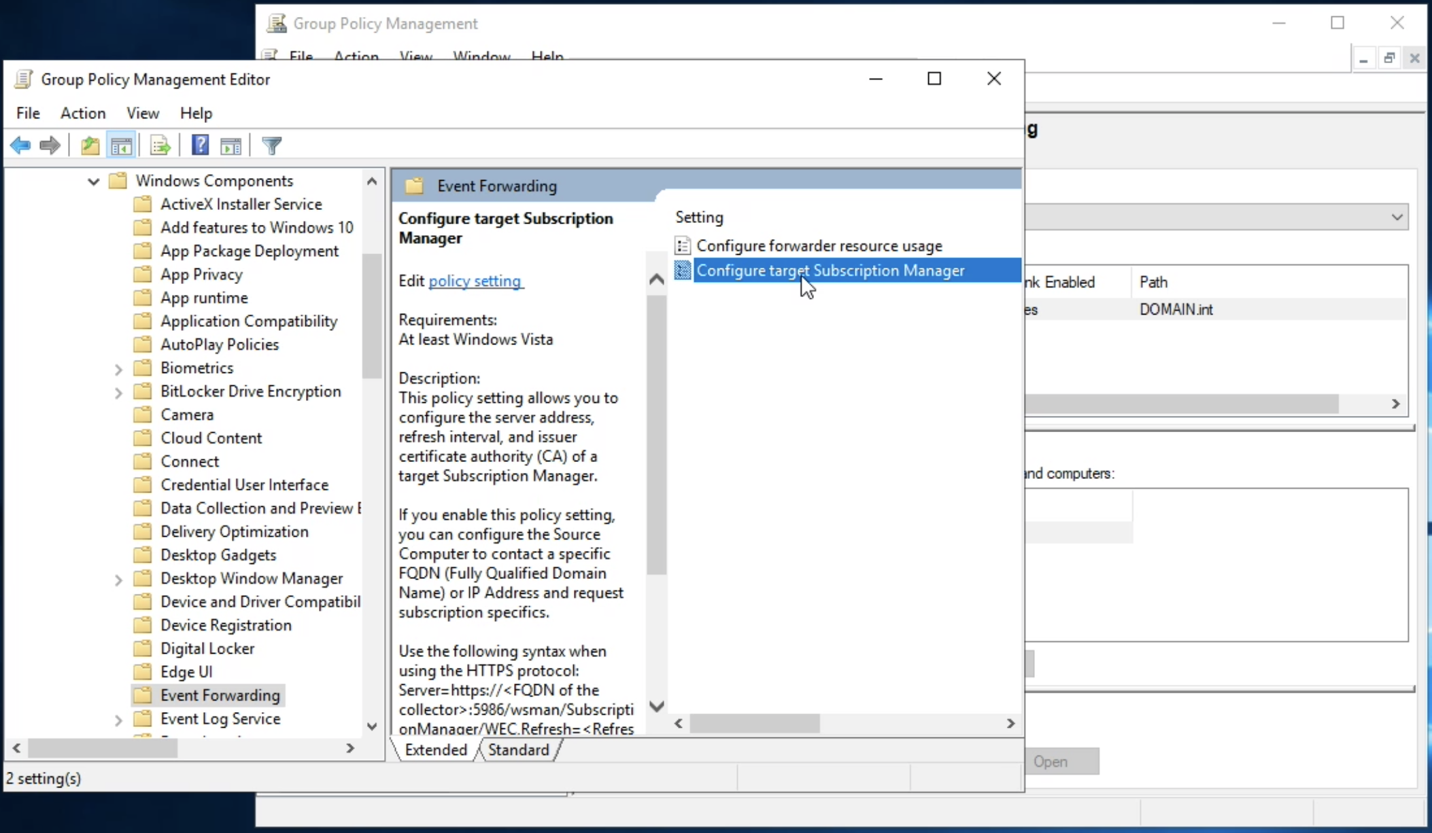Viewport: 1432px width, 833px height.
Task: Collapse the Windows Components tree node
Action: [94, 181]
